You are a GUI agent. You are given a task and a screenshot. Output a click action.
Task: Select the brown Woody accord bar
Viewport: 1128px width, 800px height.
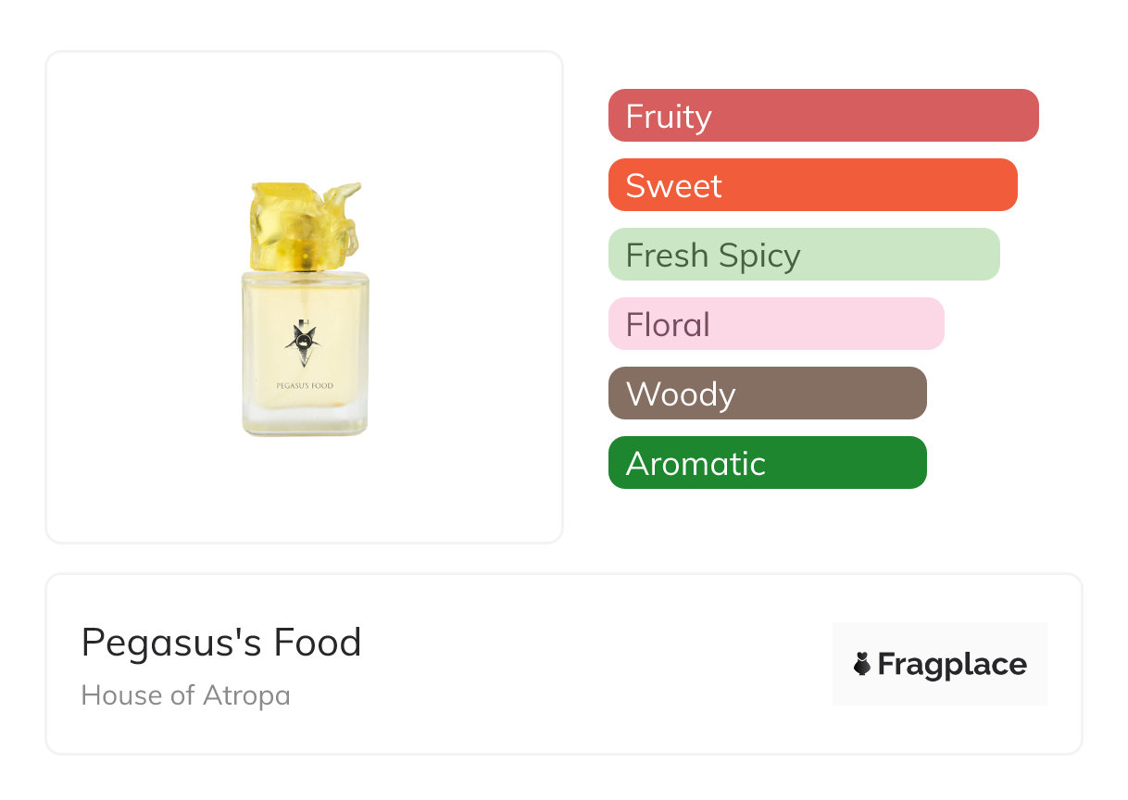767,394
